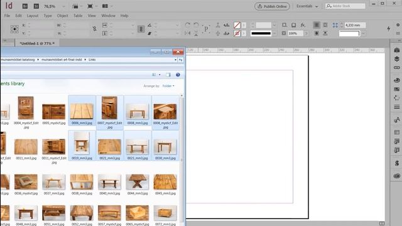Open the Edit menu

click(18, 16)
